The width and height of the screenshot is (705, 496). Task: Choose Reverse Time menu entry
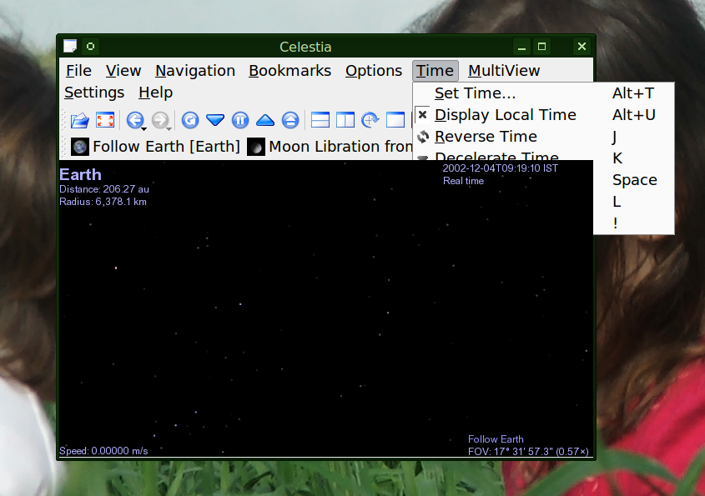(x=486, y=137)
